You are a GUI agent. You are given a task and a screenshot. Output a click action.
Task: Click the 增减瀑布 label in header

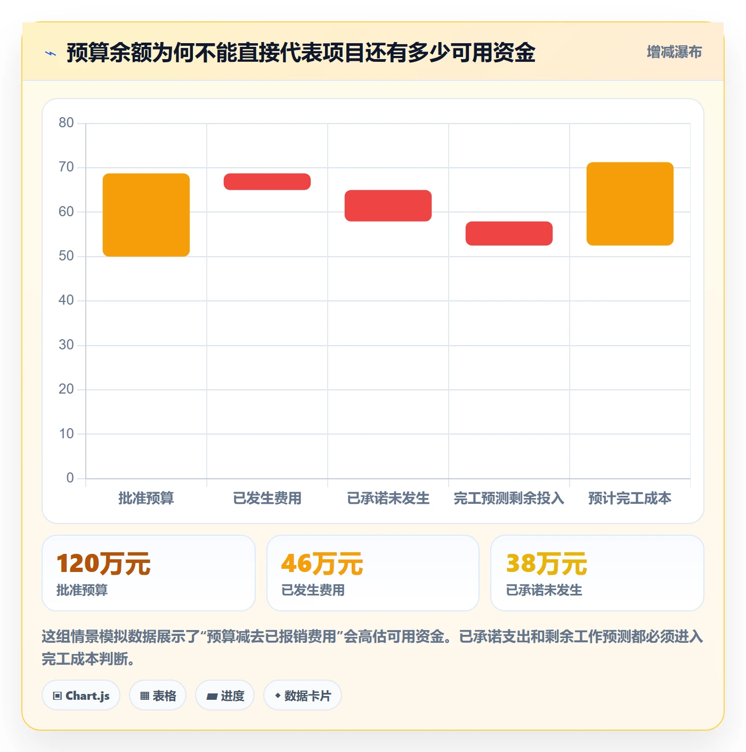point(674,52)
